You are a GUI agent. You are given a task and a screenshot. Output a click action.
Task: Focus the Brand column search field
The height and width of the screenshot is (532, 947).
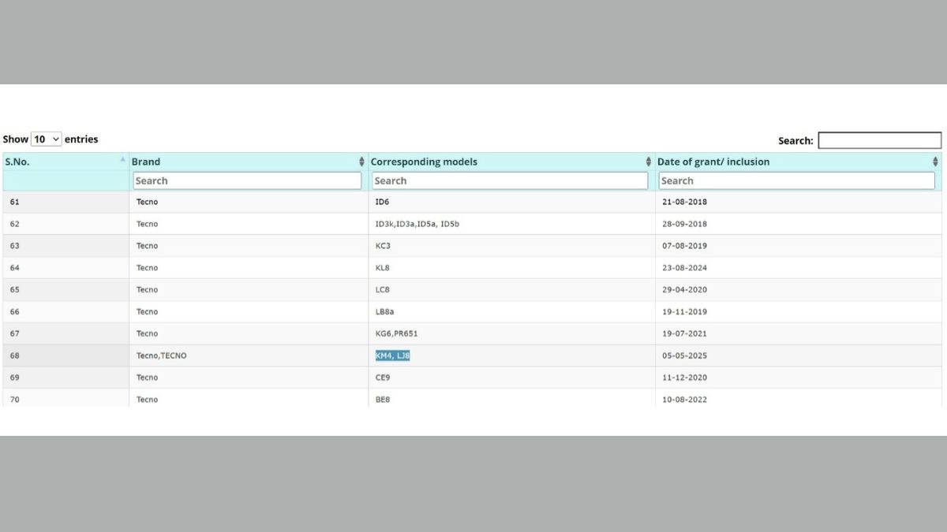[247, 180]
